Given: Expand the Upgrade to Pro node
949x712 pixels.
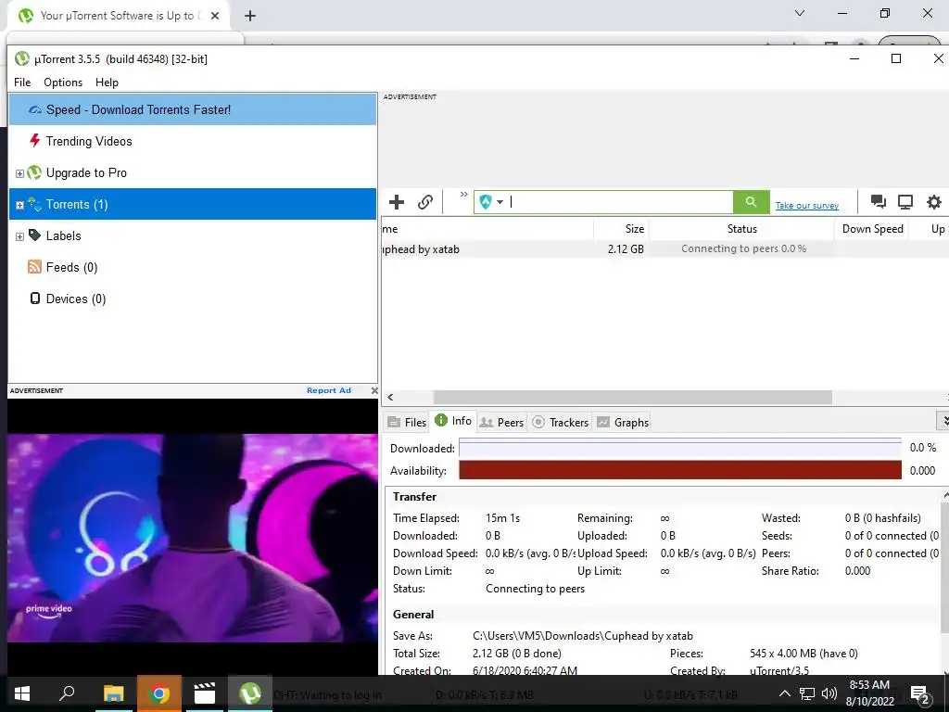Looking at the screenshot, I should pyautogui.click(x=19, y=173).
